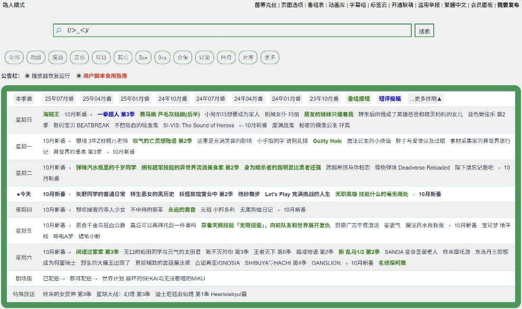522x309 pixels.
Task: Filter by the 漫画 category pill
Action: point(57,57)
